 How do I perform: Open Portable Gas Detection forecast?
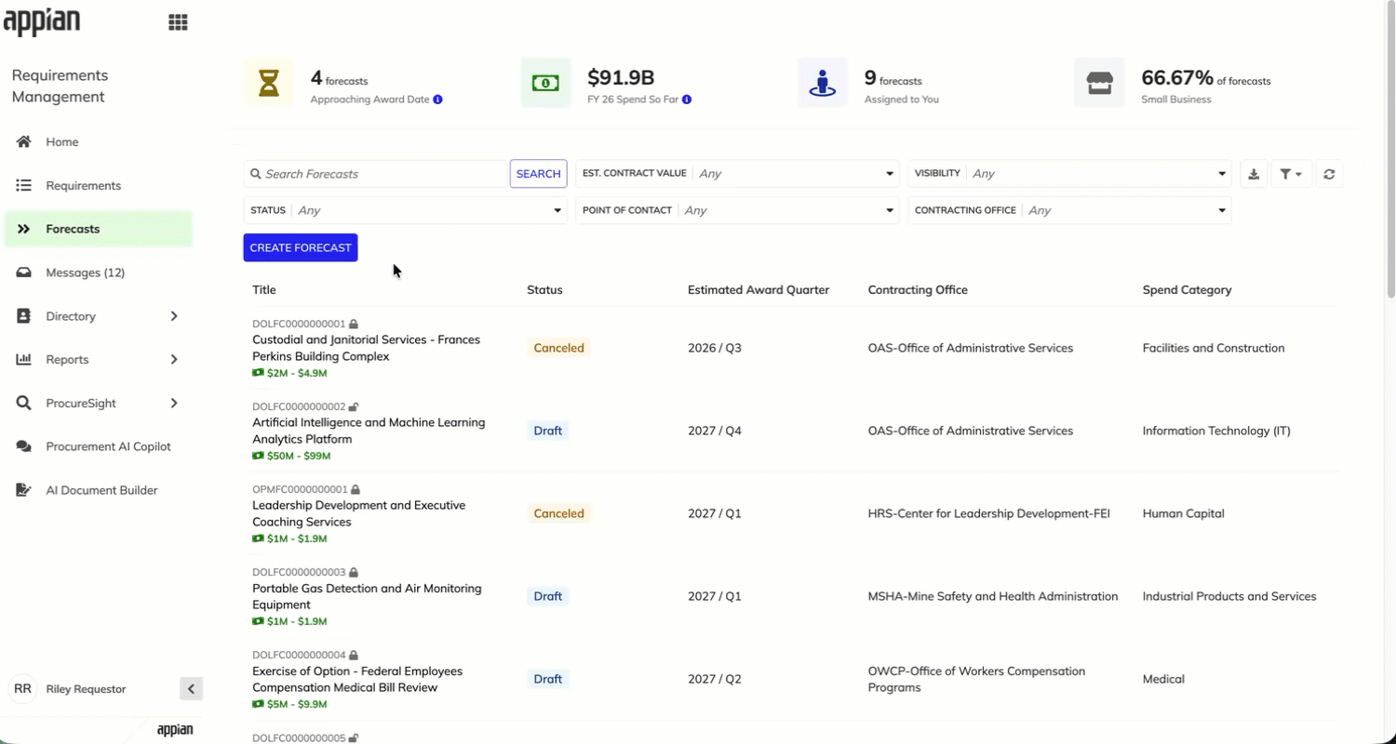[367, 596]
